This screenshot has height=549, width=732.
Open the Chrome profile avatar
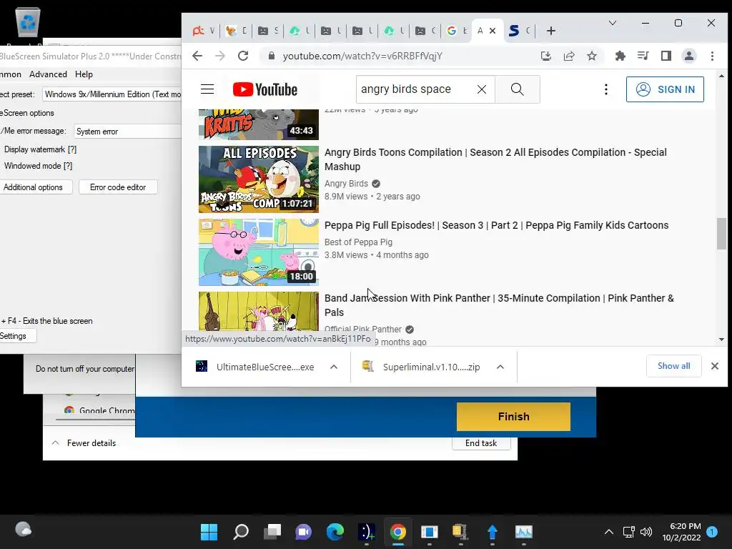(688, 56)
